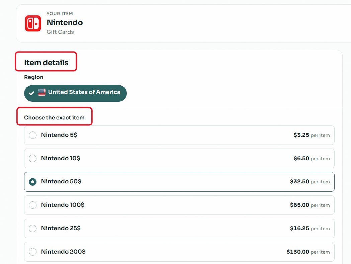
Task: Select the Nintendo 100$ radio button
Action: click(x=33, y=205)
